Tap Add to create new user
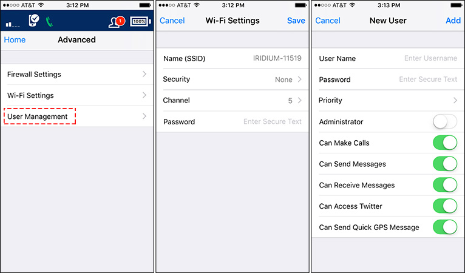 [453, 21]
